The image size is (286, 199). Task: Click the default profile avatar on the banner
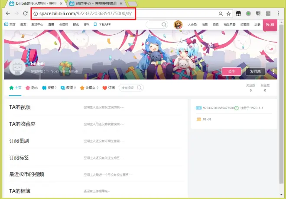click(17, 67)
